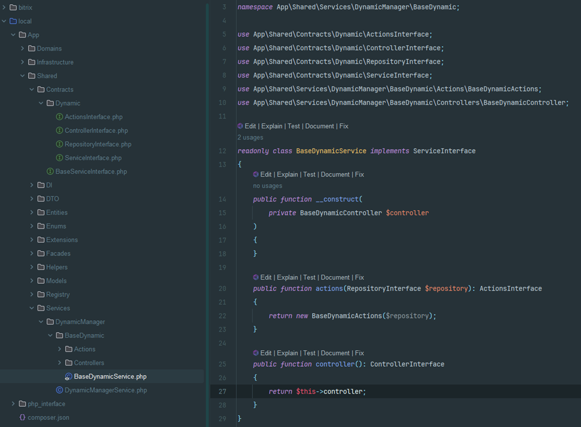Click Test above the __construct function
Image resolution: width=581 pixels, height=427 pixels.
point(310,174)
